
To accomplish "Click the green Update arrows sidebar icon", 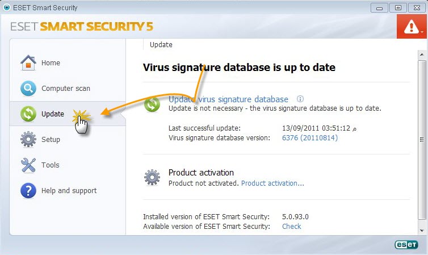I will pyautogui.click(x=28, y=114).
